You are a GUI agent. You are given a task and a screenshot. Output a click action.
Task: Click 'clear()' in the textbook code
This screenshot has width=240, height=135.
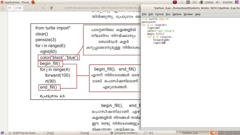(x=42, y=34)
